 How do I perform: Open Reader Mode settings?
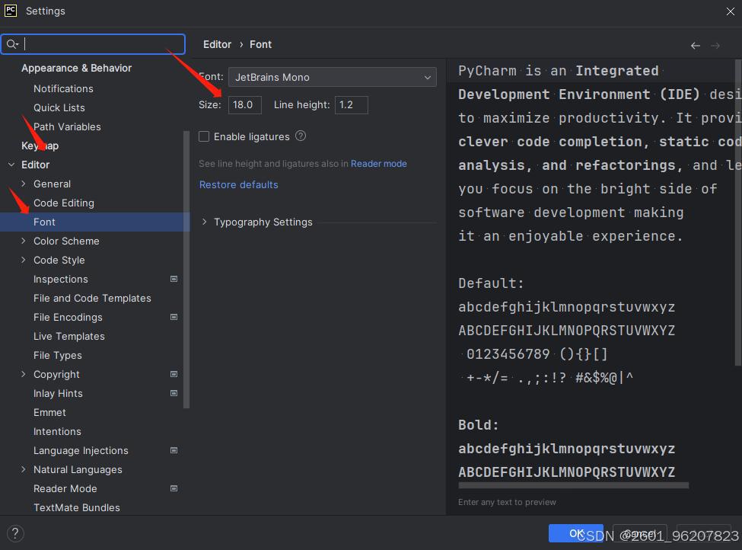tap(65, 488)
